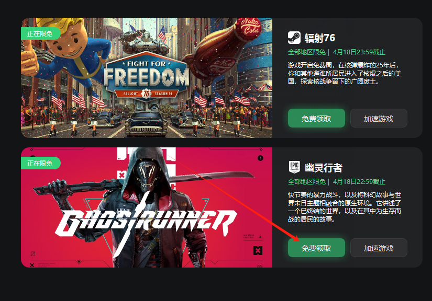Select 加速游戏 for 辐射76
432x301 pixels.
379,118
